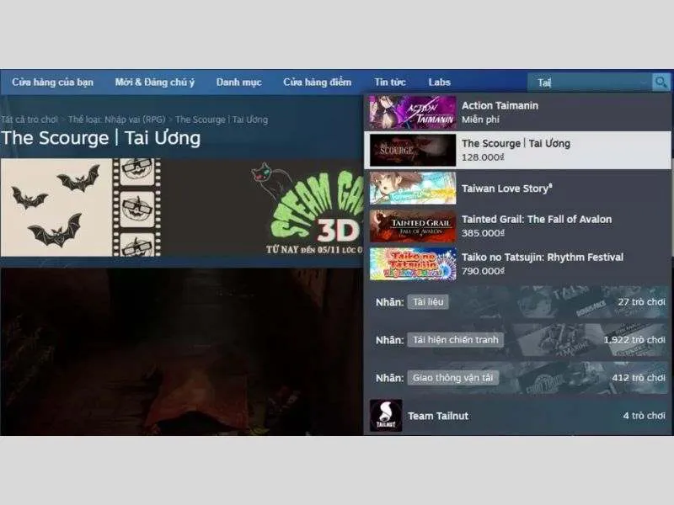This screenshot has height=505, width=674.
Task: Click Thể loại Nhập vai (RPG) breadcrumb
Action: point(116,120)
